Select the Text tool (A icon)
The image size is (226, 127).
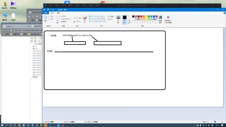(x=80, y=18)
